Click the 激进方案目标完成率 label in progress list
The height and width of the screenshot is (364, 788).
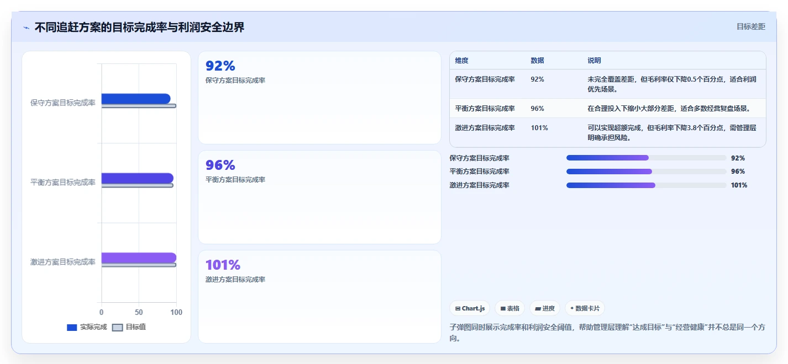(x=480, y=185)
